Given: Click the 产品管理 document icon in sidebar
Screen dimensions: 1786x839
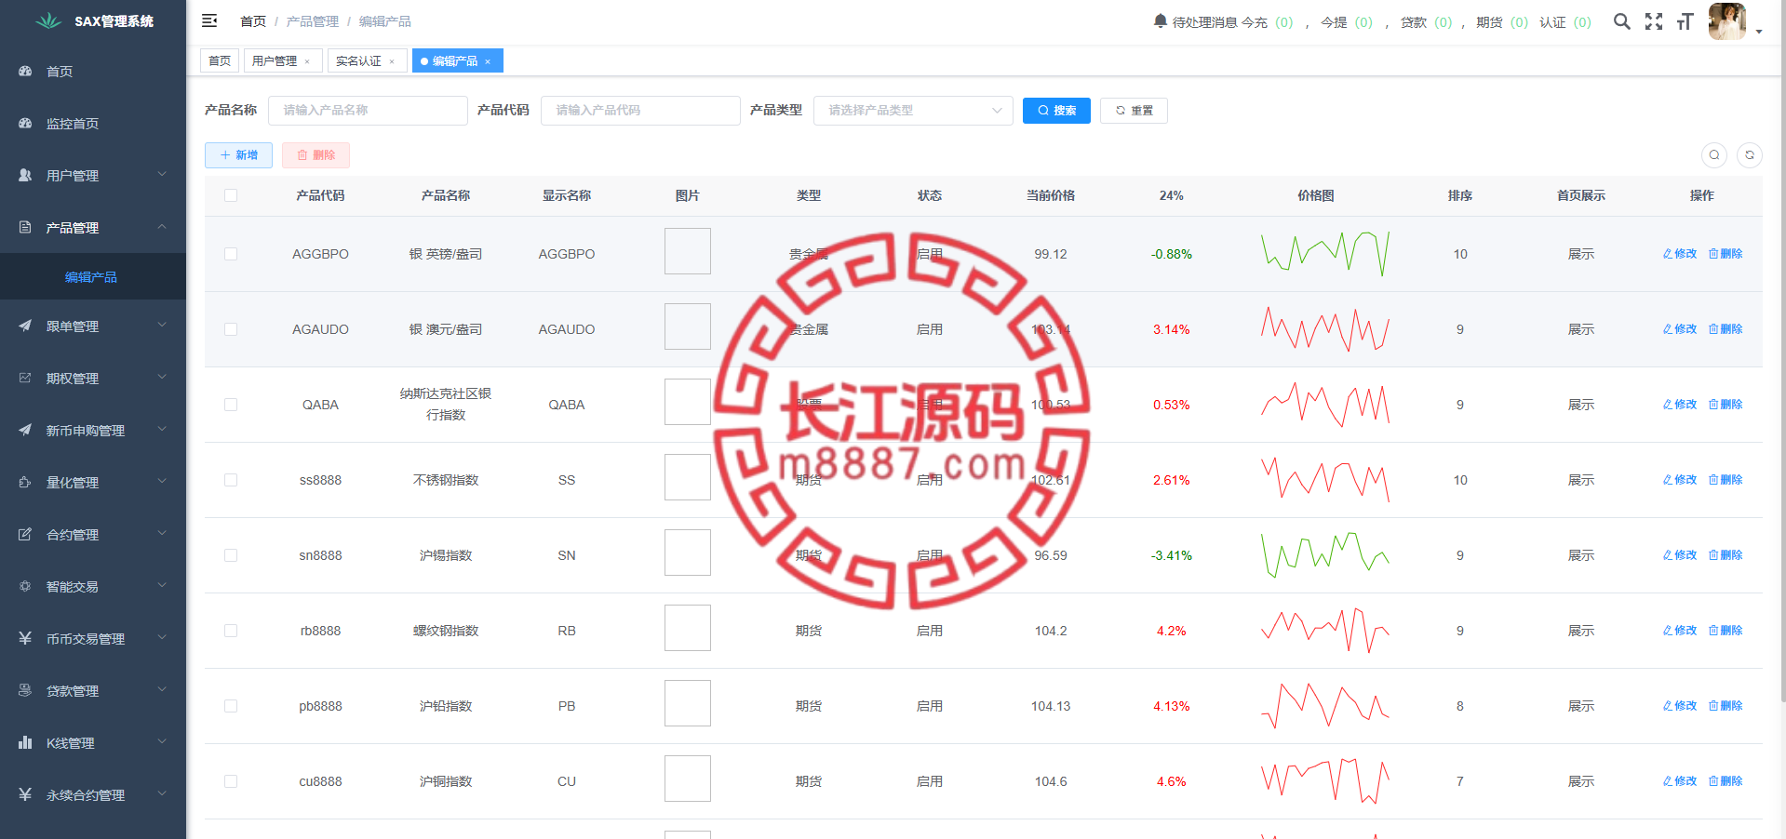Looking at the screenshot, I should [25, 228].
